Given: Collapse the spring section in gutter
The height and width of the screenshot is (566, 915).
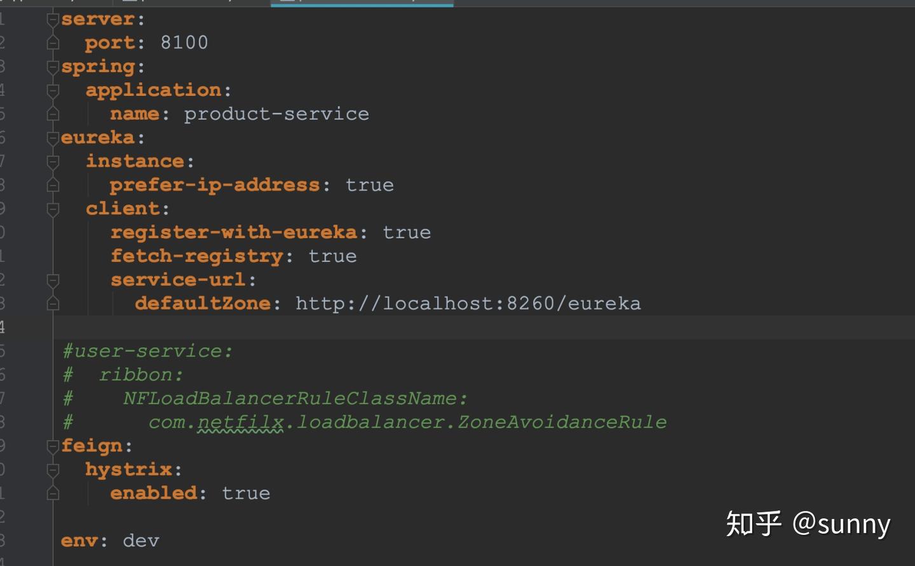Looking at the screenshot, I should point(53,67).
